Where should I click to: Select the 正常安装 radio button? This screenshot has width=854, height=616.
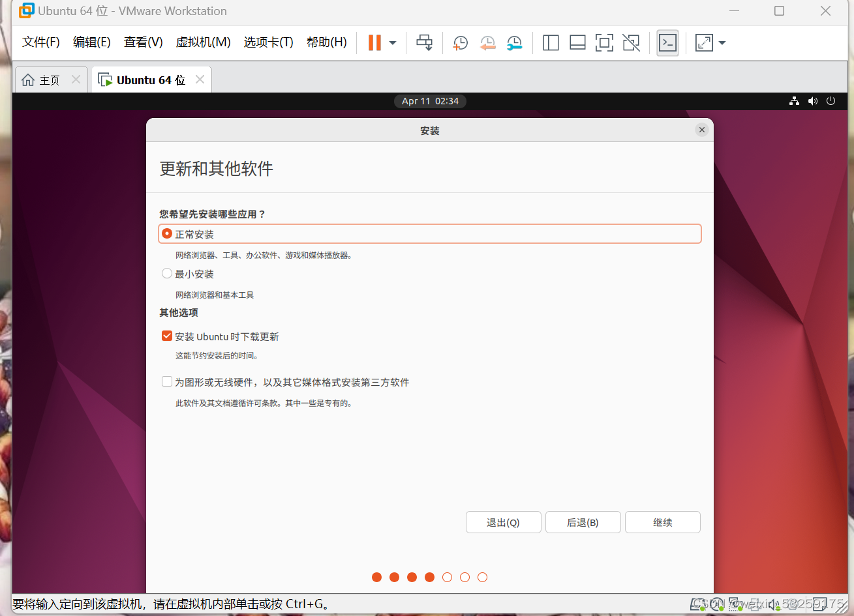[x=167, y=233]
